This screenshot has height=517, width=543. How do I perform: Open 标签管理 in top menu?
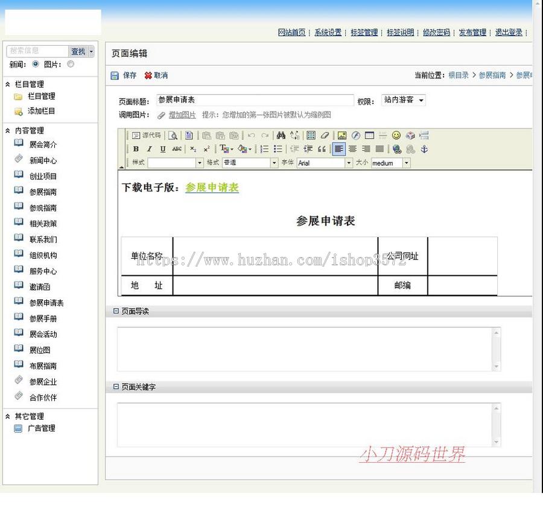[x=364, y=33]
